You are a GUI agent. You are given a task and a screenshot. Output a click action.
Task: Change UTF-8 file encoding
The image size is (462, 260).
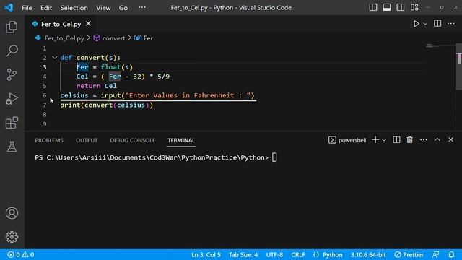click(274, 255)
